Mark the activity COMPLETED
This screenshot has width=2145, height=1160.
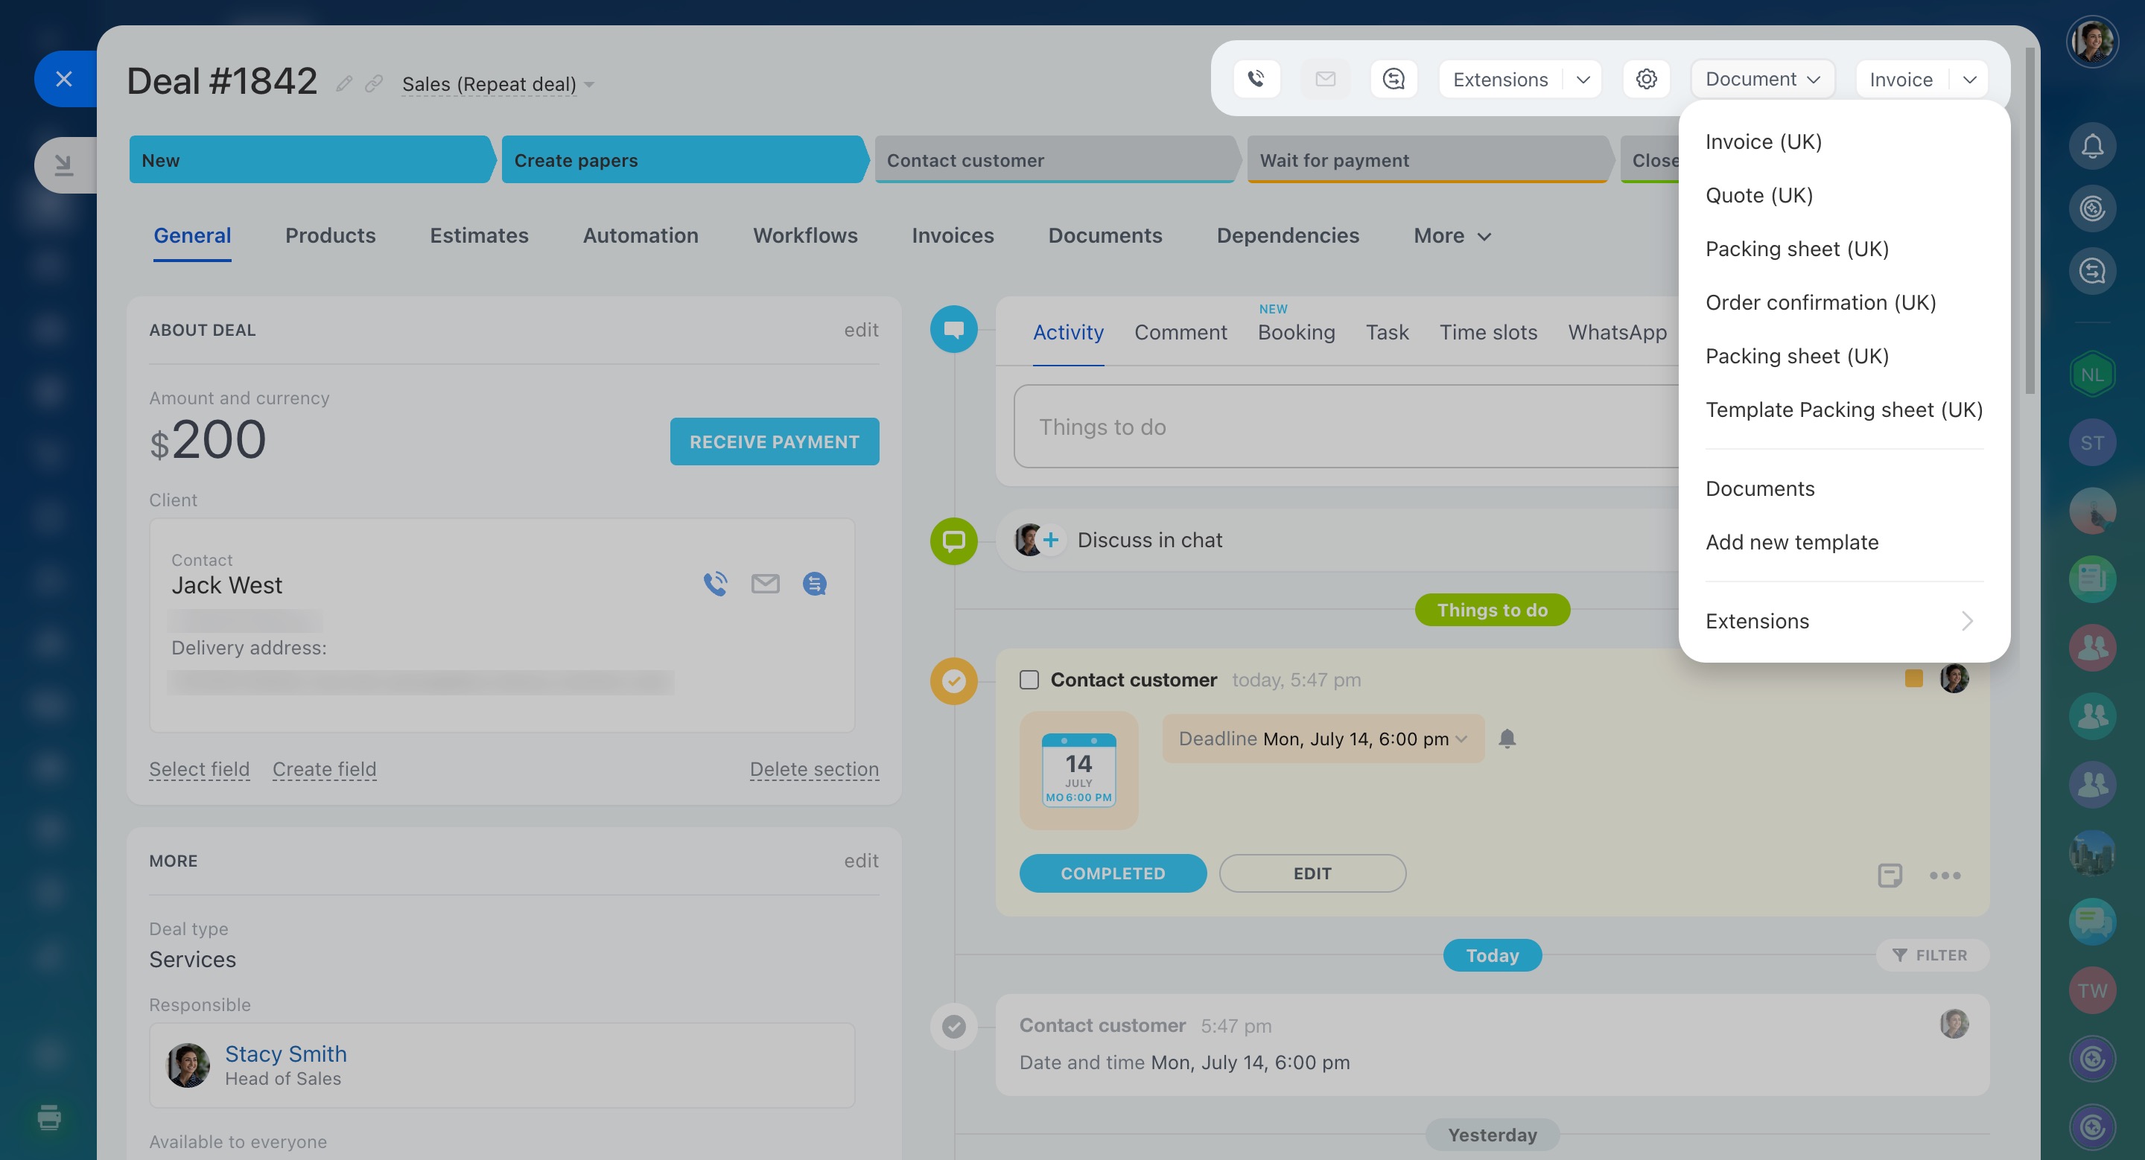click(1113, 874)
